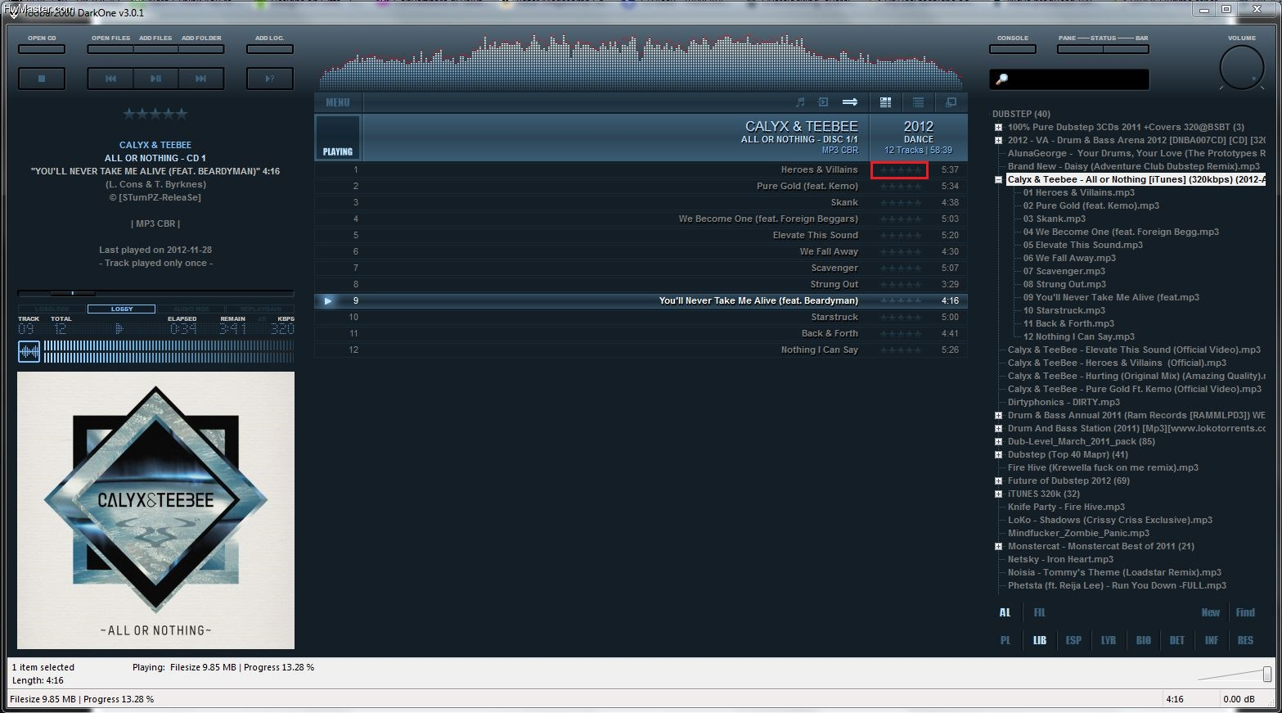Screen dimensions: 1282x713
Task: Collapse the Calyx & Teebee All or Nothing folder
Action: point(998,179)
